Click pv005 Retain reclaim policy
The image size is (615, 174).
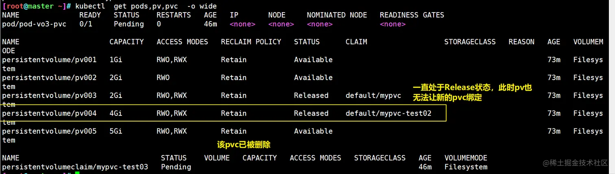(x=234, y=131)
